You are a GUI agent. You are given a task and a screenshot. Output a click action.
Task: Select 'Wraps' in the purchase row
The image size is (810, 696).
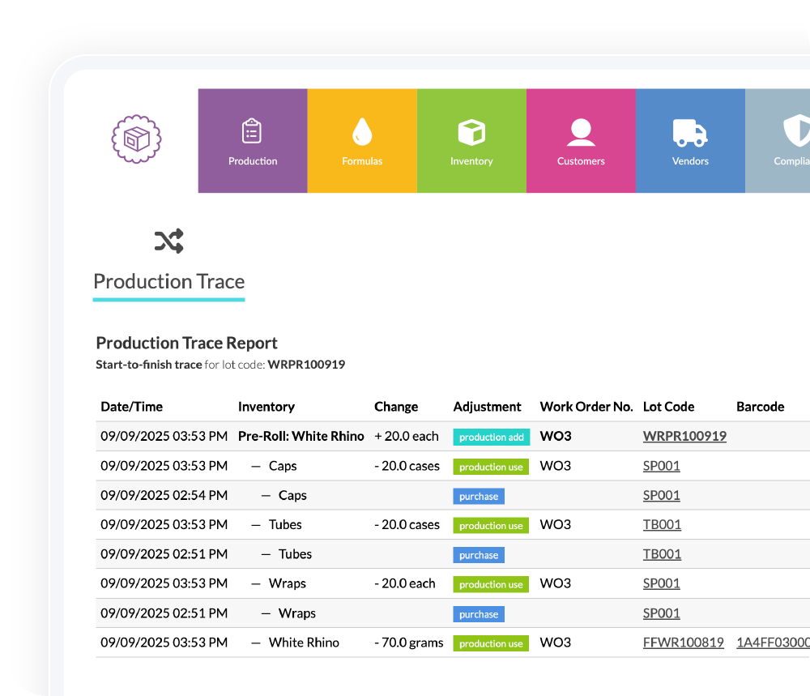click(x=297, y=613)
